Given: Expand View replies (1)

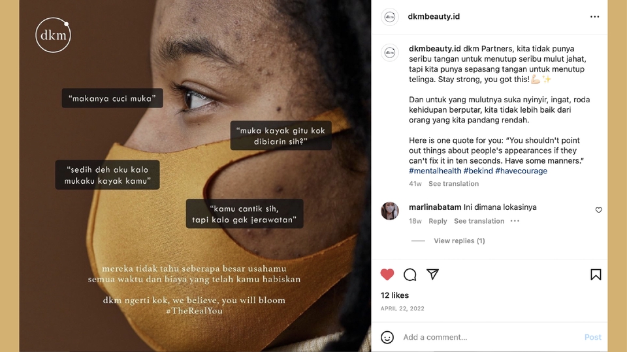Looking at the screenshot, I should click(x=459, y=241).
